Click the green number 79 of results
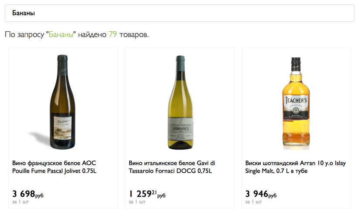 pos(113,34)
